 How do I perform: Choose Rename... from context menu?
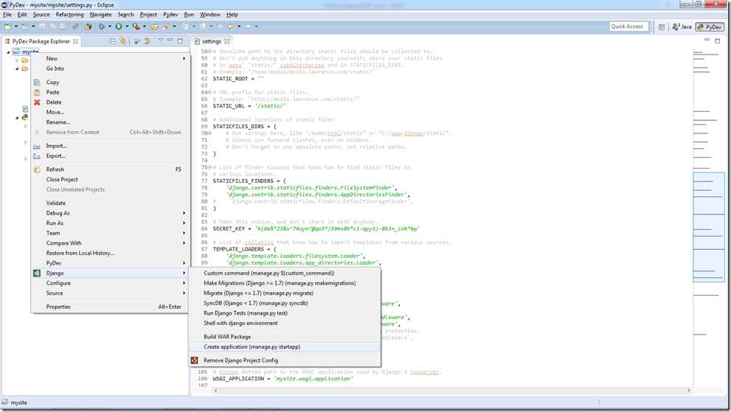coord(111,122)
